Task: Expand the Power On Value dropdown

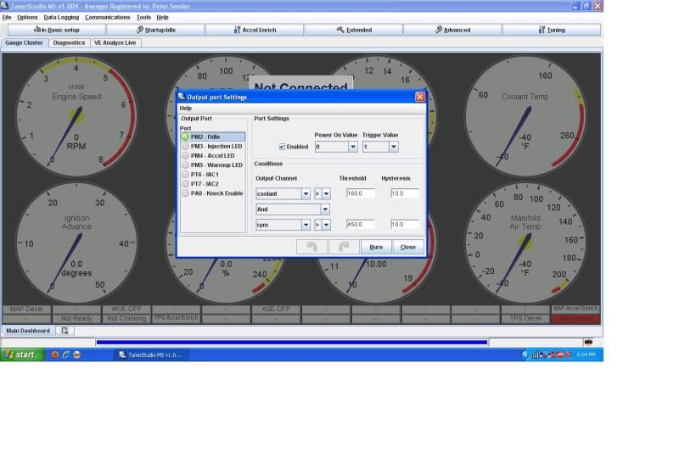Action: click(x=353, y=147)
